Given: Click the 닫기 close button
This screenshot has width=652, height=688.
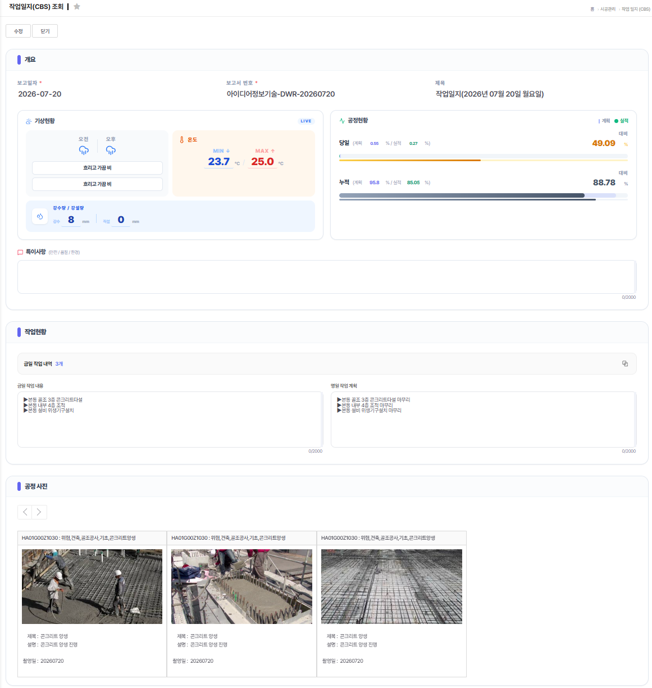Looking at the screenshot, I should pos(45,31).
